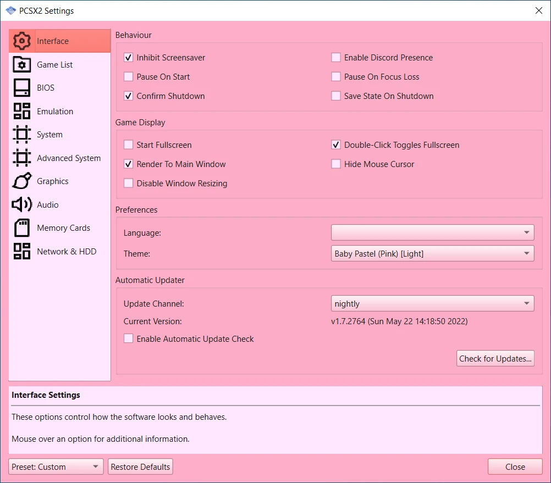551x483 pixels.
Task: Tick the Enable Discord Presence checkbox
Action: (x=336, y=58)
